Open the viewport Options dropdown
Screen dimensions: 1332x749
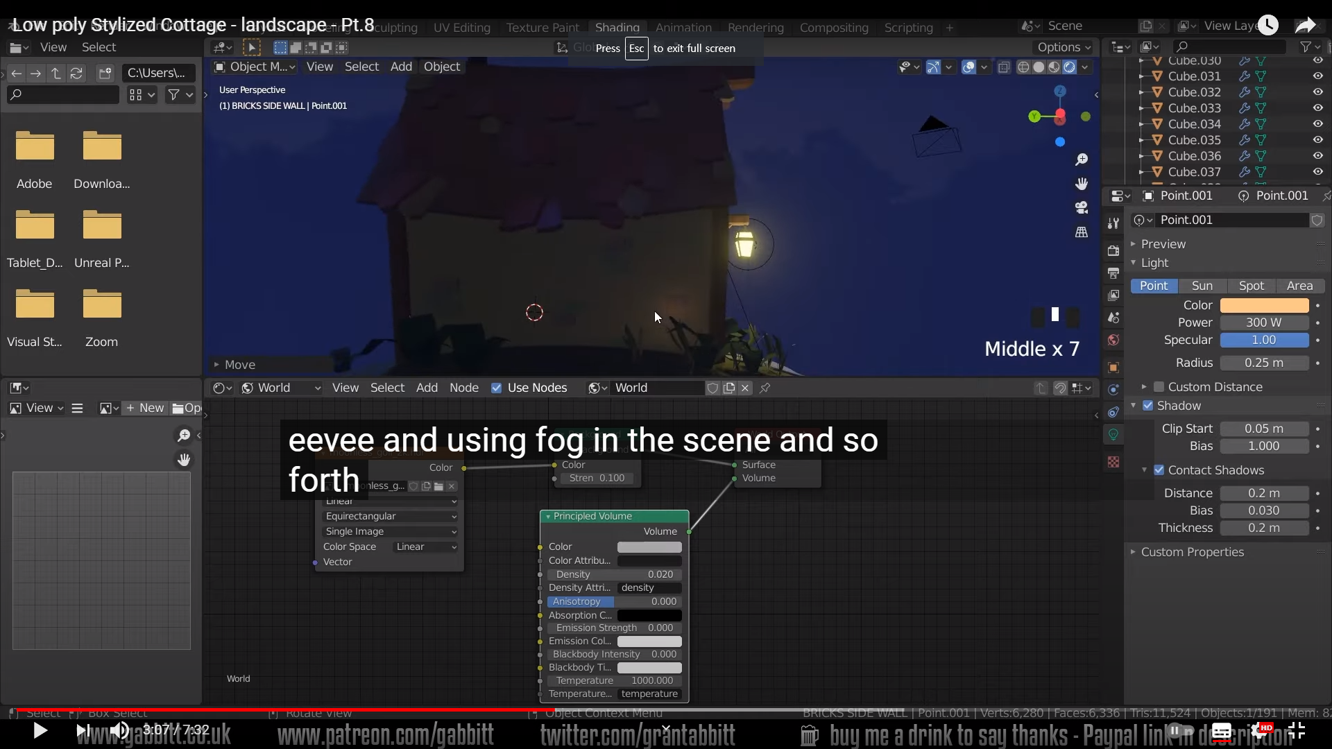[1064, 47]
